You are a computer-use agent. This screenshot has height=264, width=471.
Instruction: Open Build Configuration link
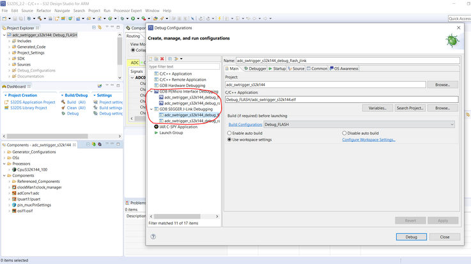click(245, 125)
